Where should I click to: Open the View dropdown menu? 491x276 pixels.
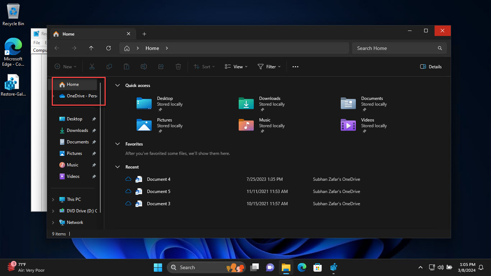pyautogui.click(x=236, y=66)
